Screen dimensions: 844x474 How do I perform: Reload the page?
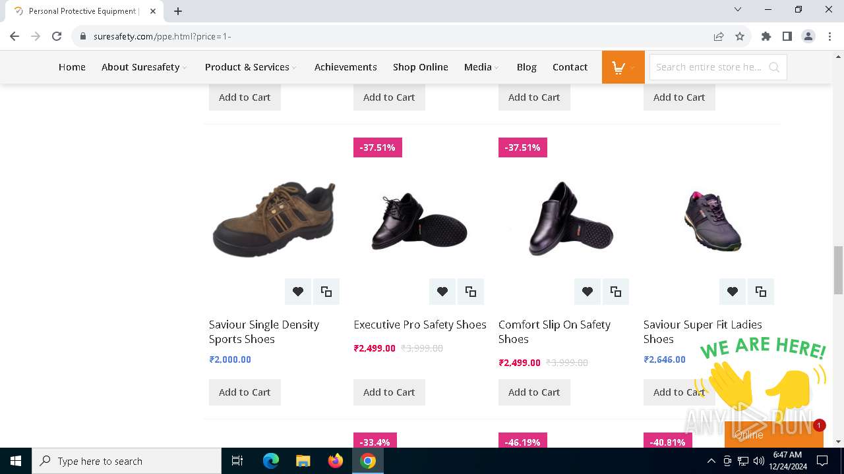[x=57, y=36]
